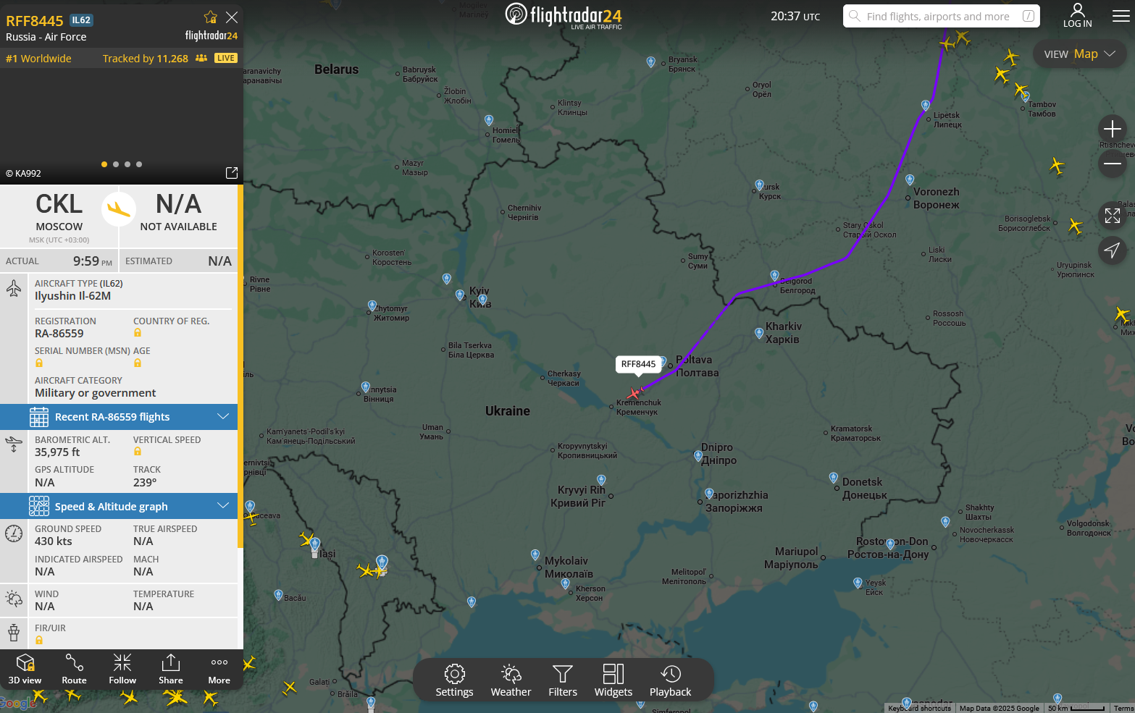Click locked Country of Reg. padlock

(138, 333)
